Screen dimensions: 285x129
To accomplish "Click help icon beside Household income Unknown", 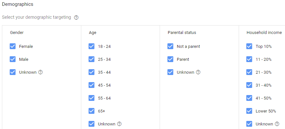I will 277,124.
